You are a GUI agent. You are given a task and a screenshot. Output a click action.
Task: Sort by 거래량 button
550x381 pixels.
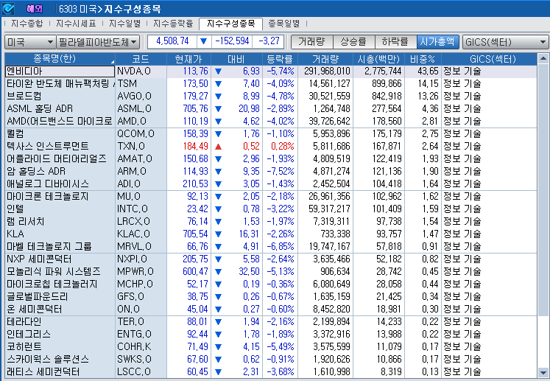coord(312,42)
